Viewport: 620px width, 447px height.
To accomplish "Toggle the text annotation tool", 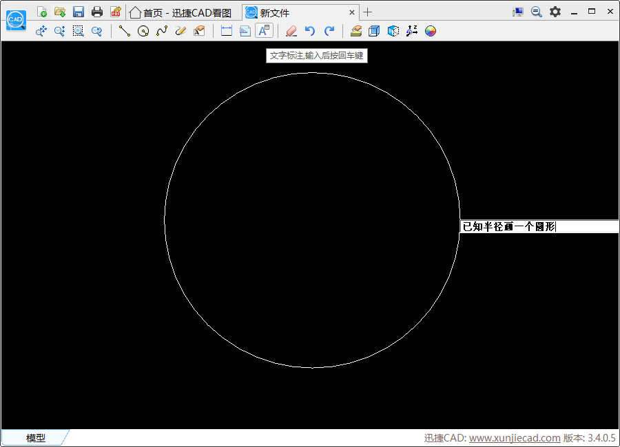I will (264, 31).
